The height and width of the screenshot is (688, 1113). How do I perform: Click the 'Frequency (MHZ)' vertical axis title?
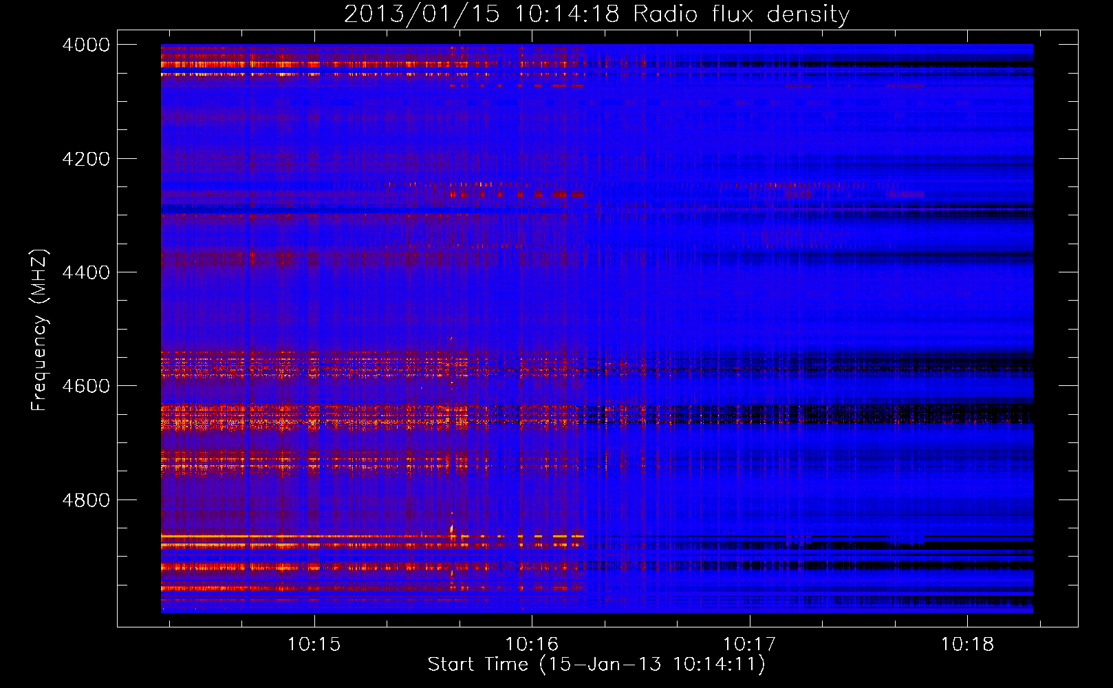coord(40,330)
